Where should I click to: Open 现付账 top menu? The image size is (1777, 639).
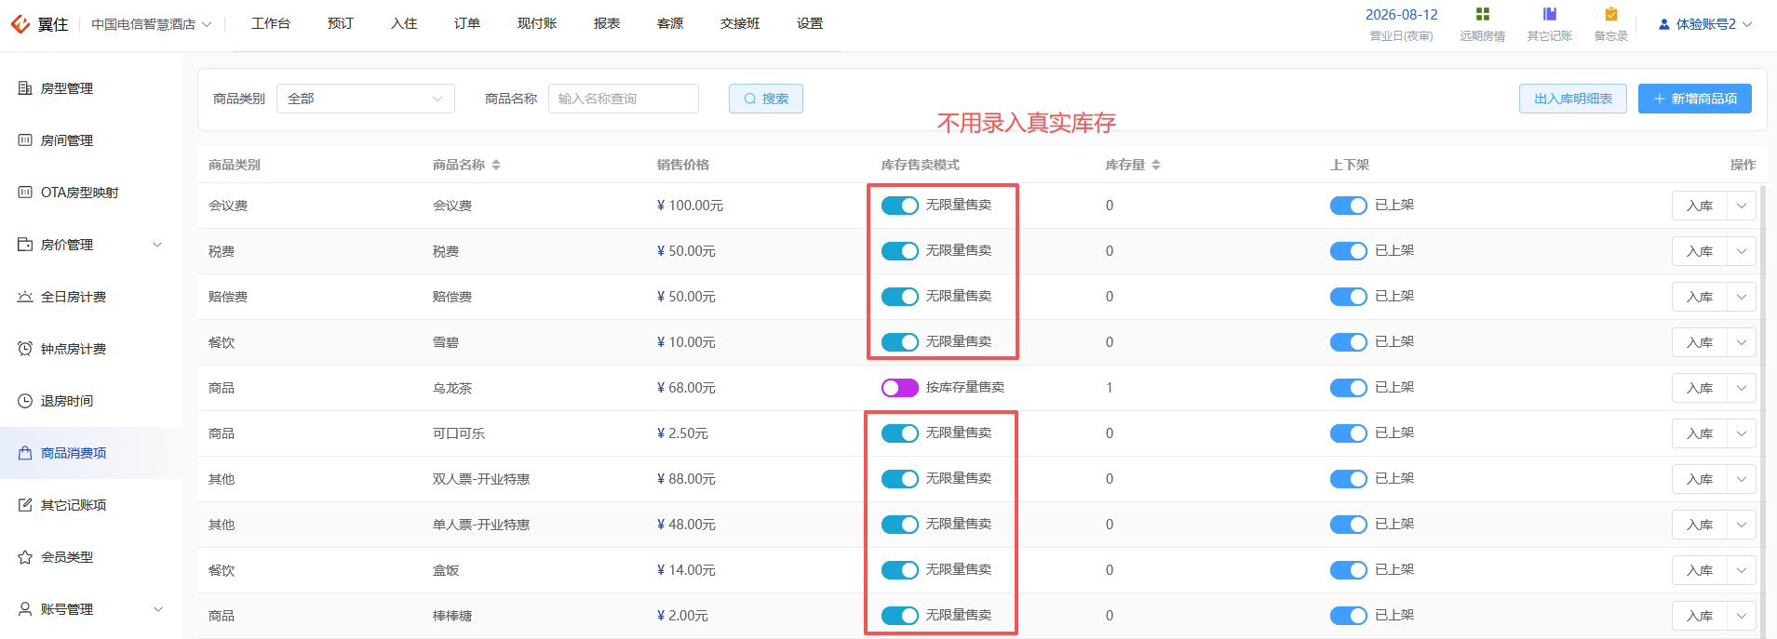click(x=537, y=23)
